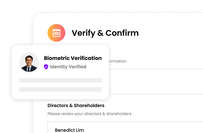
Task: Click the word 'Biometric' in the card title
Action: click(57, 58)
